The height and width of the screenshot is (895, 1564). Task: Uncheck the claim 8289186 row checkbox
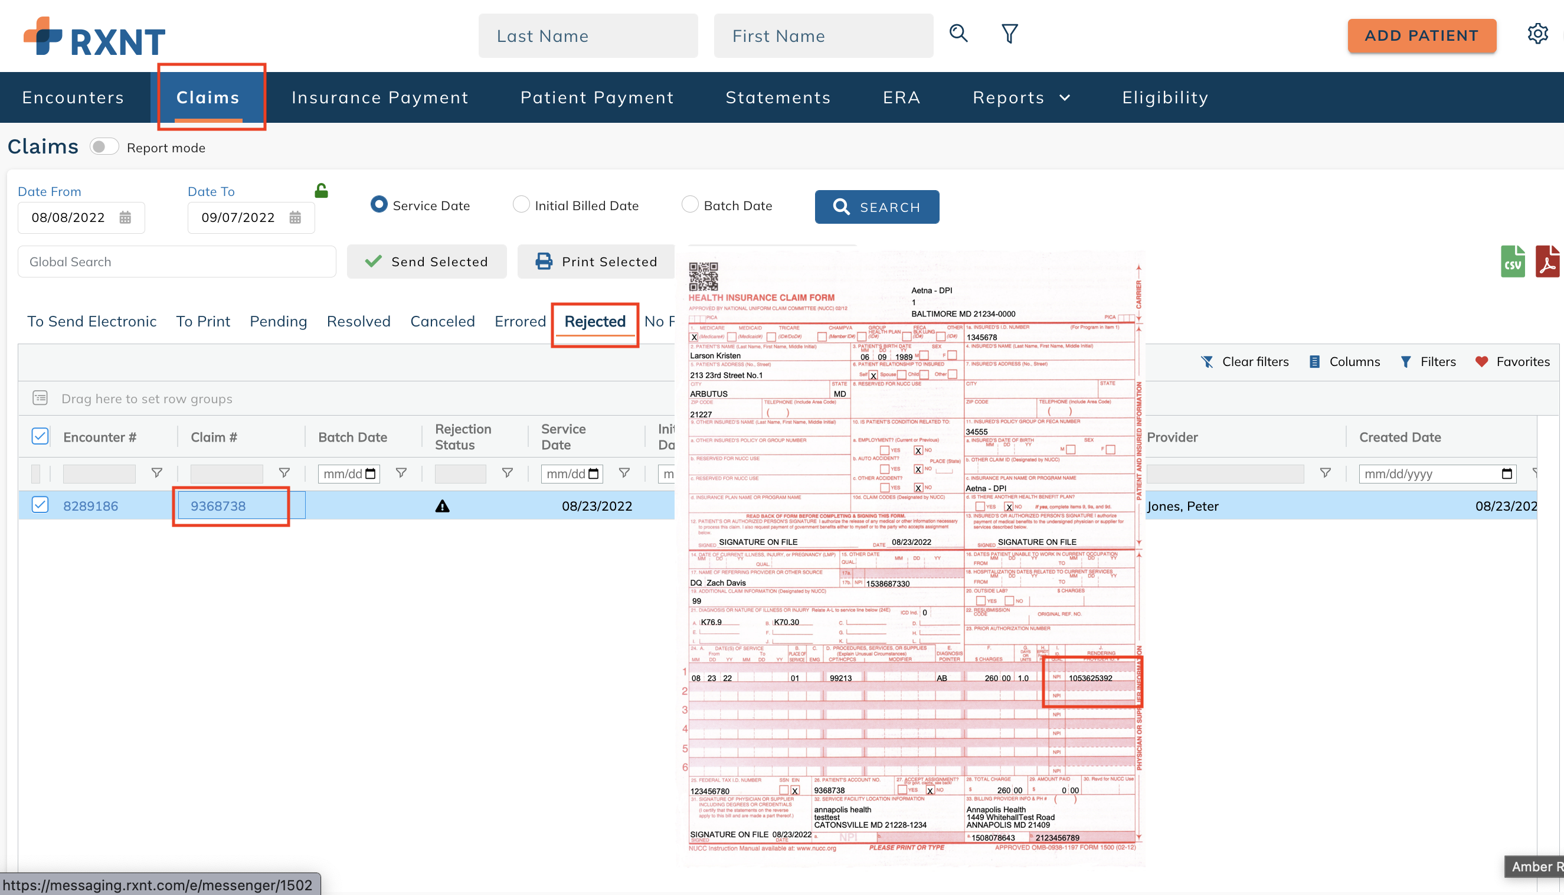tap(40, 505)
